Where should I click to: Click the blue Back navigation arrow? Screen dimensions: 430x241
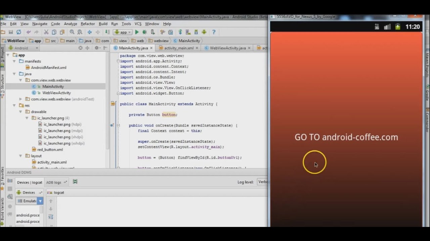click(89, 32)
